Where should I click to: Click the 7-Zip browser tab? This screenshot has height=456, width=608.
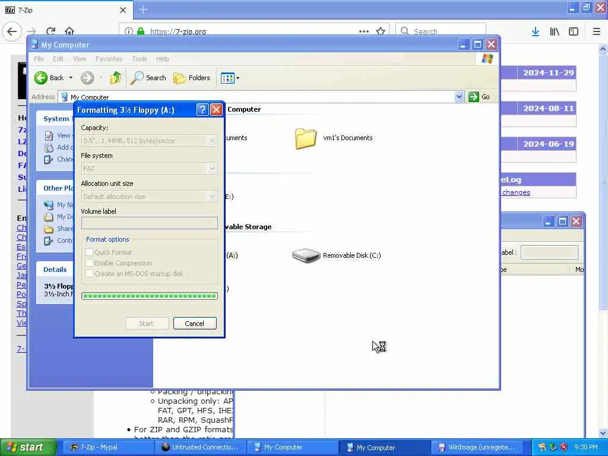coord(66,10)
